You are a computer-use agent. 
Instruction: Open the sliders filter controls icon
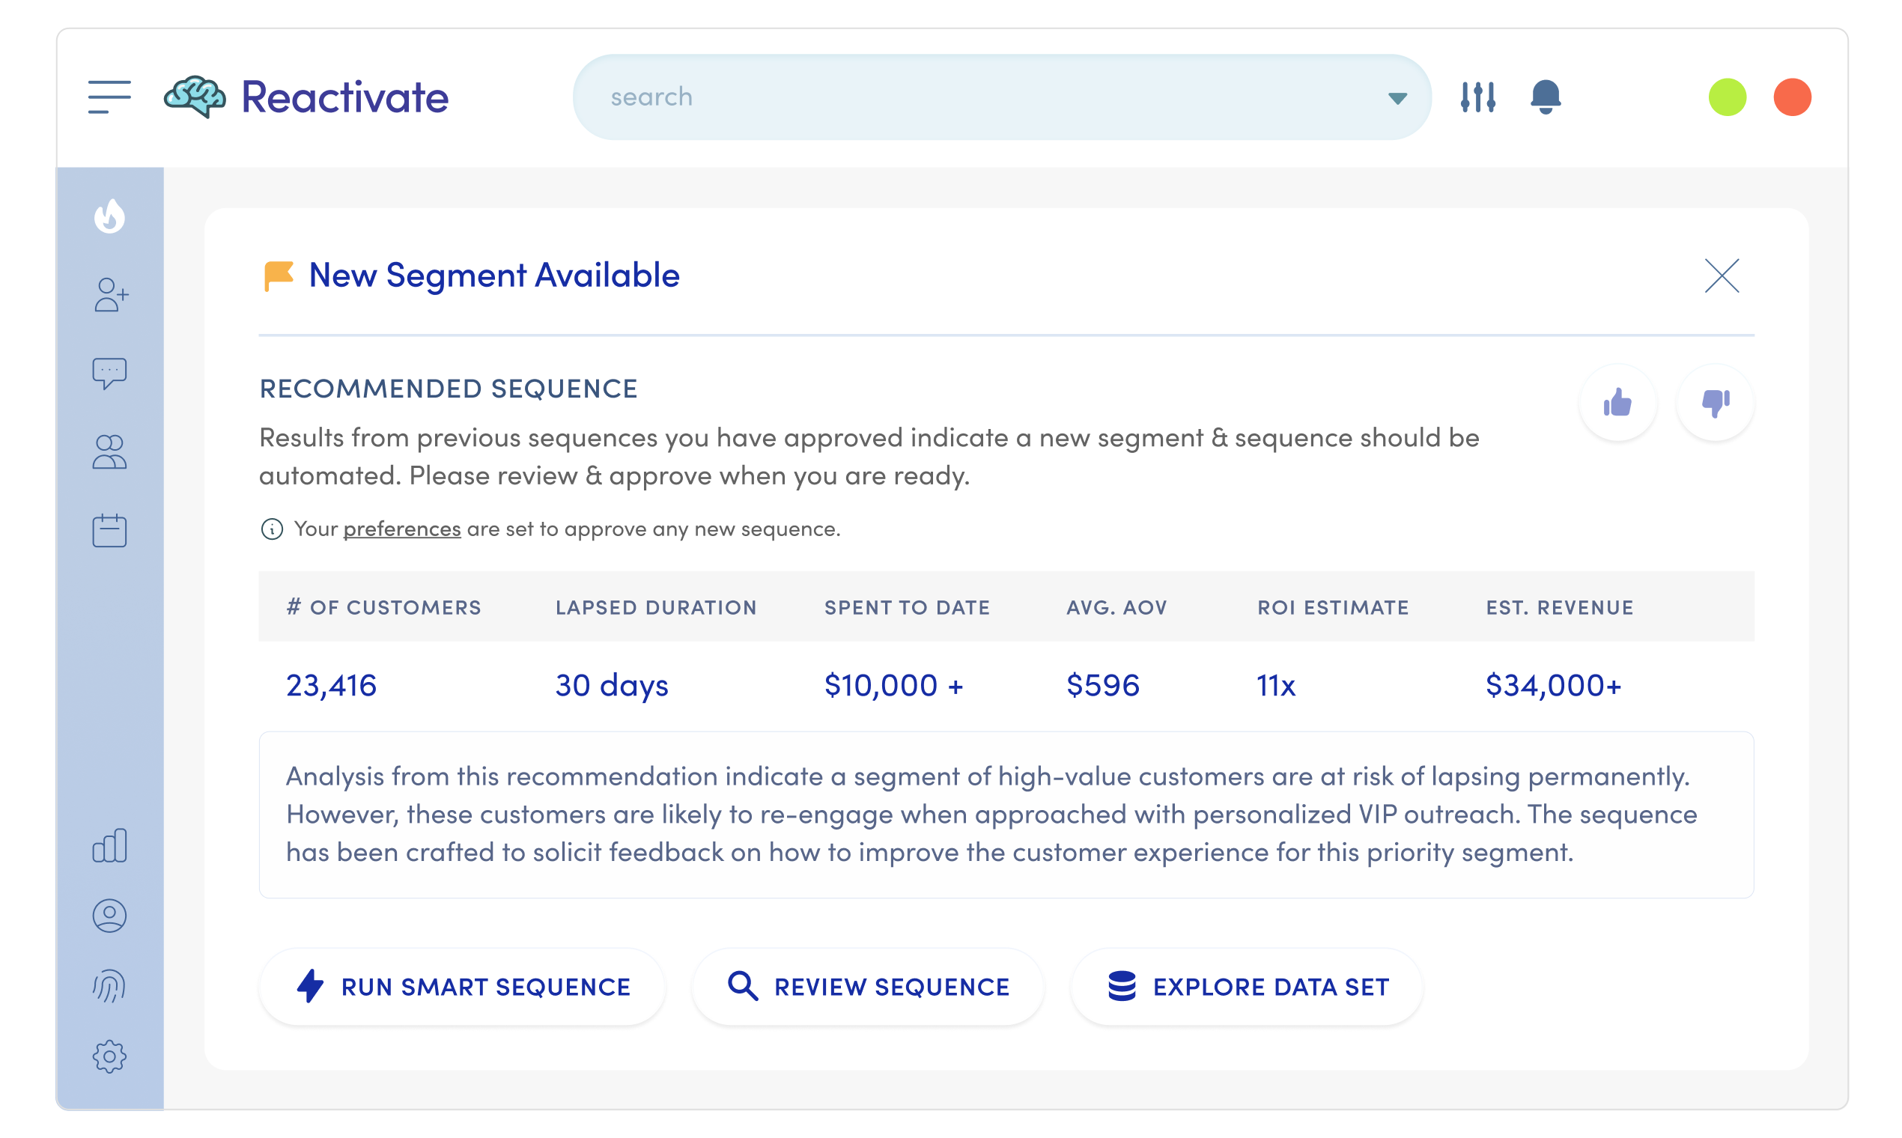pyautogui.click(x=1477, y=97)
